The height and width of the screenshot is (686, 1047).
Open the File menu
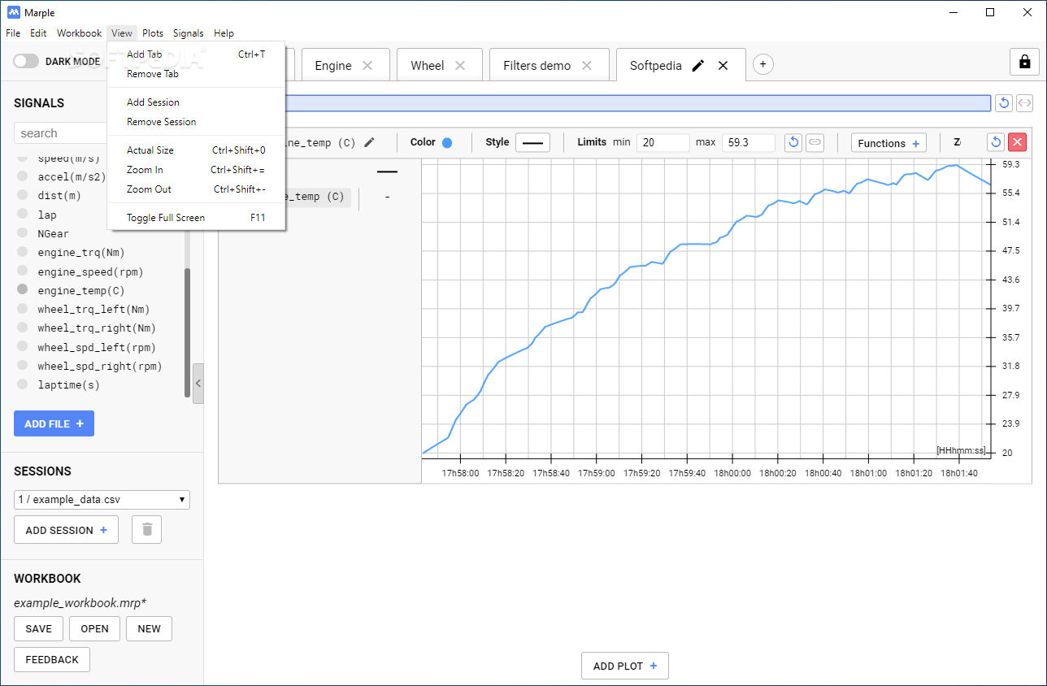[x=13, y=33]
